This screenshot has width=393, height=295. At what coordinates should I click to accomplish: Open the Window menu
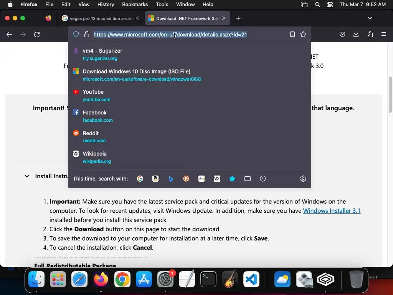[185, 4]
